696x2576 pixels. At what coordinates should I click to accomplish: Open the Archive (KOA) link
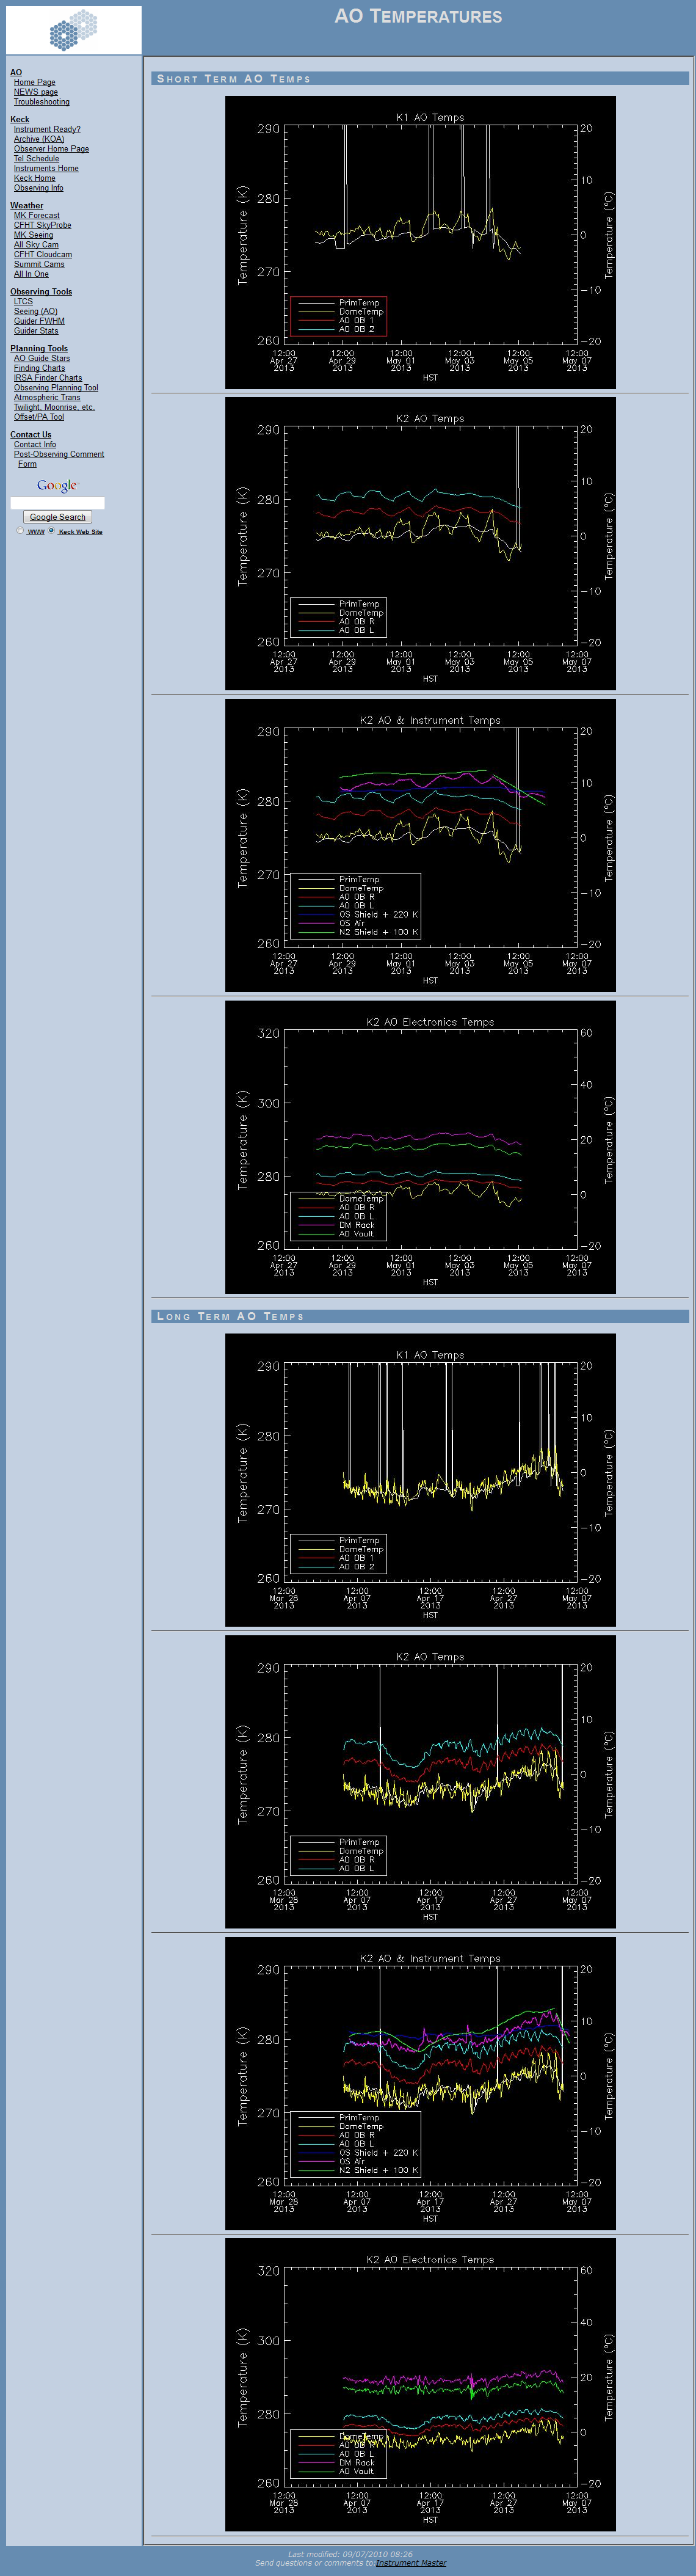(38, 139)
